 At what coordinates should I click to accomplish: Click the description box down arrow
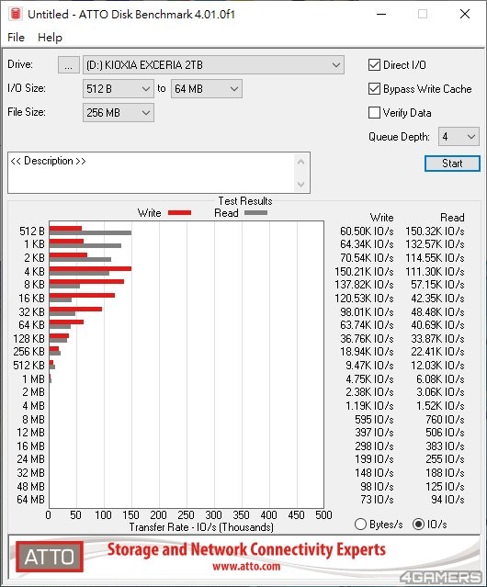300,185
